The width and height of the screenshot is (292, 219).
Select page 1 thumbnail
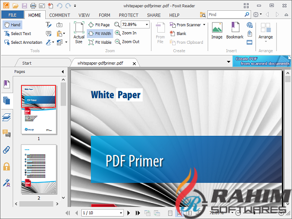38,110
